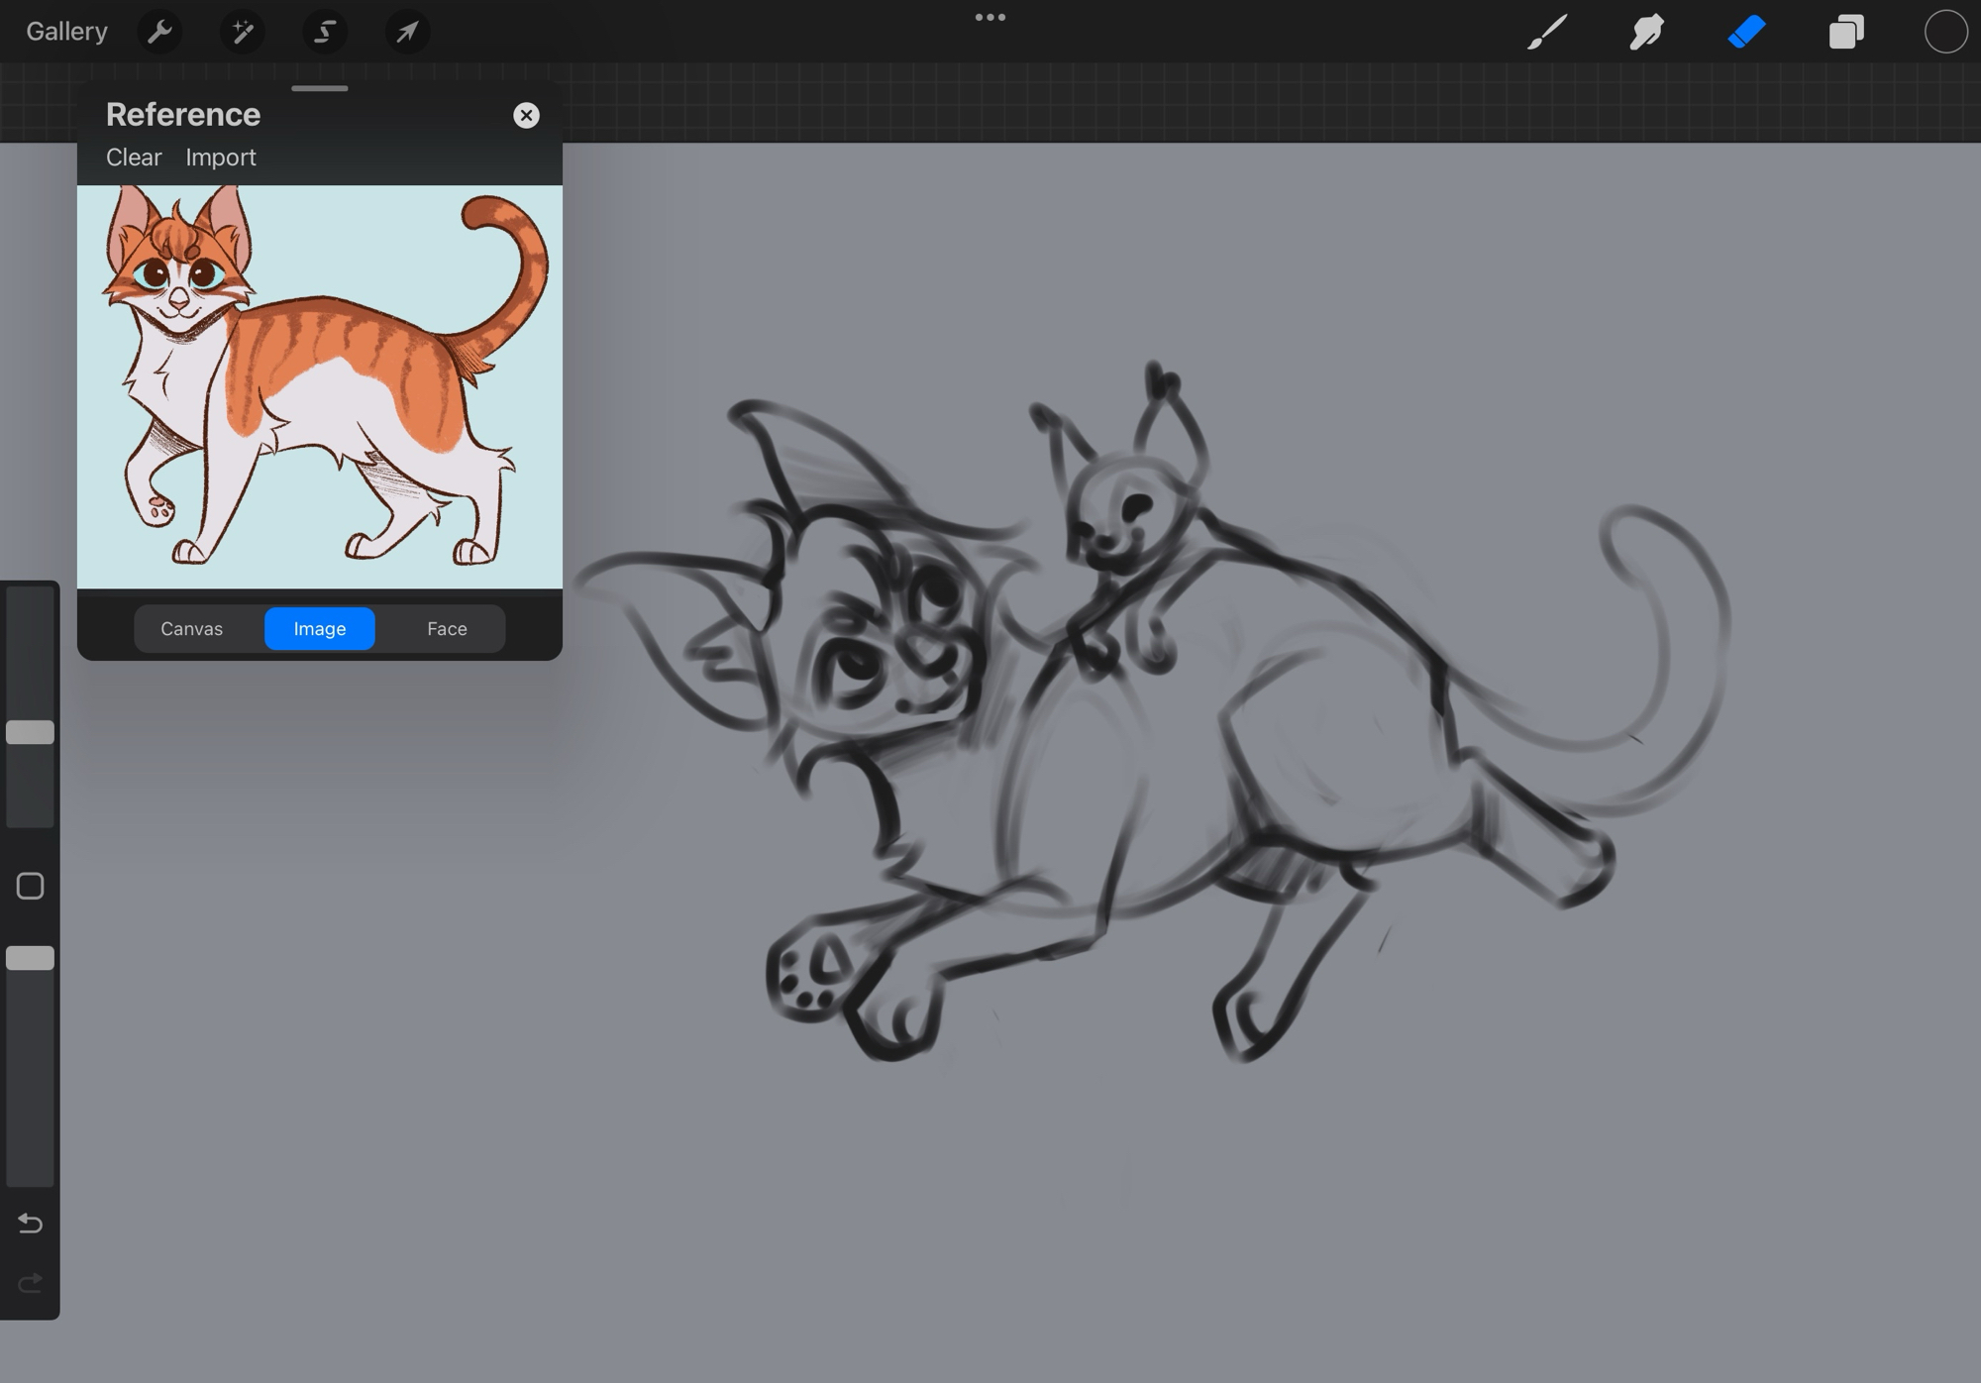
Task: Clear the reference image
Action: click(x=134, y=158)
